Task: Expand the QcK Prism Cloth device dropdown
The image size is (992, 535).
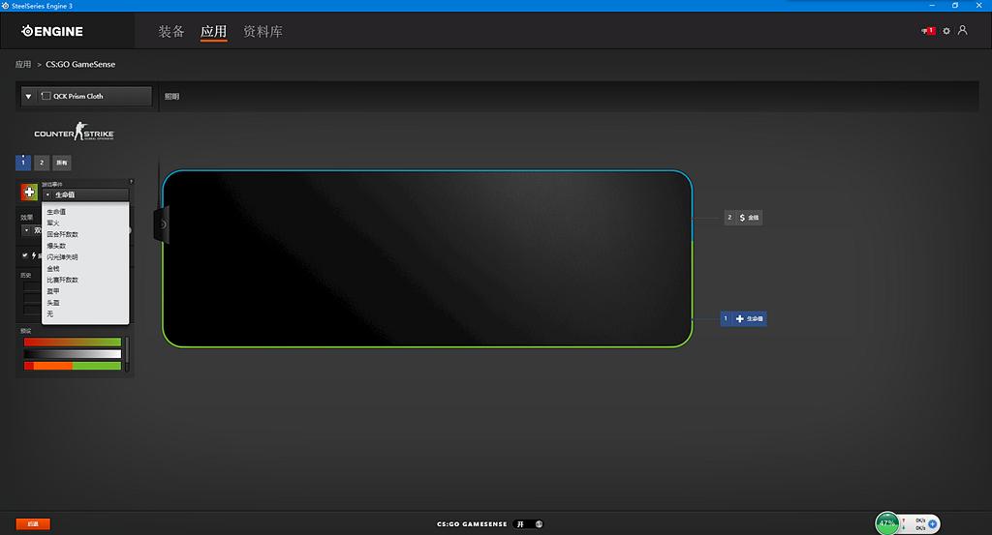Action: [86, 96]
